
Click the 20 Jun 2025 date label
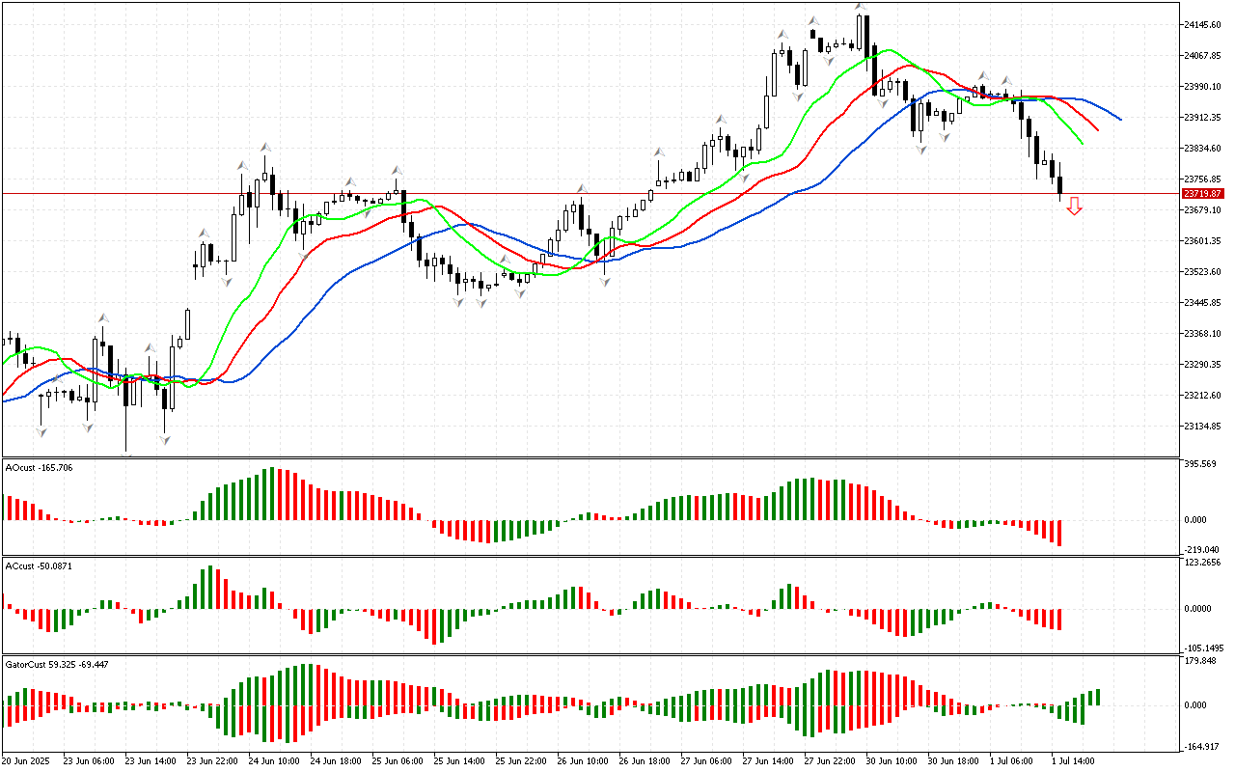[29, 760]
